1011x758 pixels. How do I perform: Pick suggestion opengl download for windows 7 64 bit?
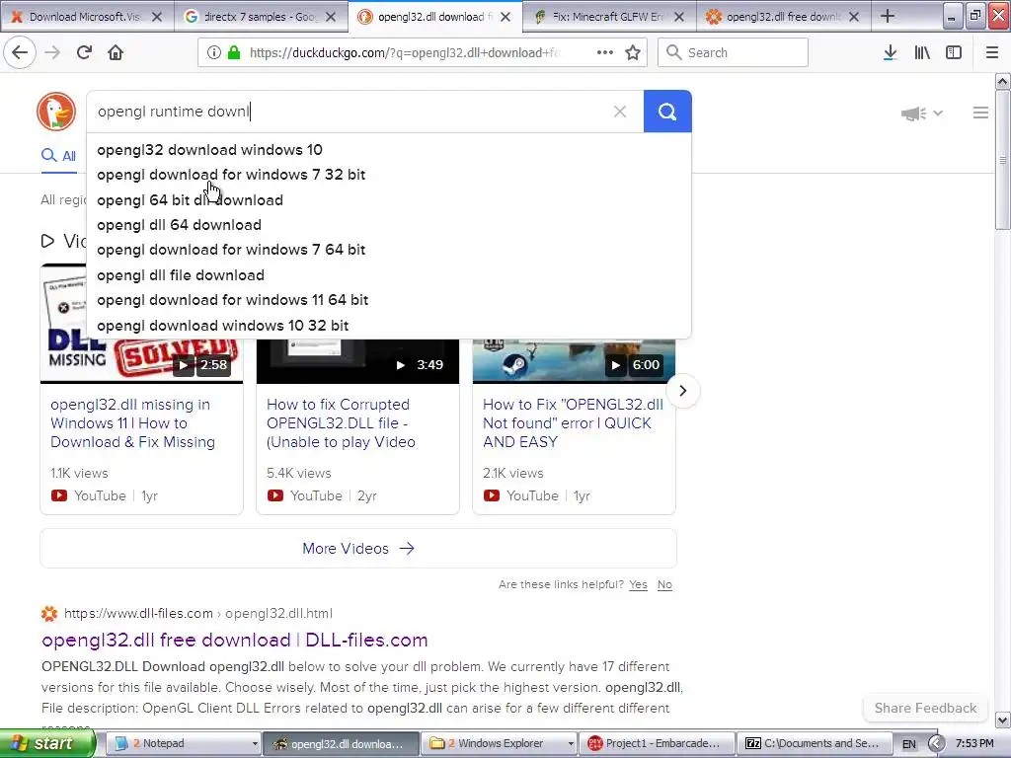coord(389,250)
